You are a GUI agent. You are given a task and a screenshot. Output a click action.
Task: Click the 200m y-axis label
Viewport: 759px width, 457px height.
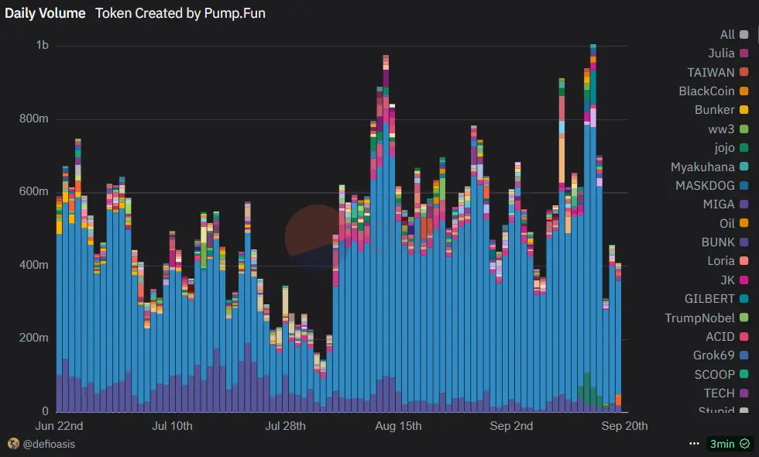click(x=34, y=338)
